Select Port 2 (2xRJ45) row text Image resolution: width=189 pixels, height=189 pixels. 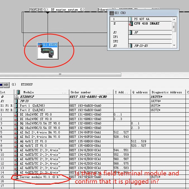32,110
